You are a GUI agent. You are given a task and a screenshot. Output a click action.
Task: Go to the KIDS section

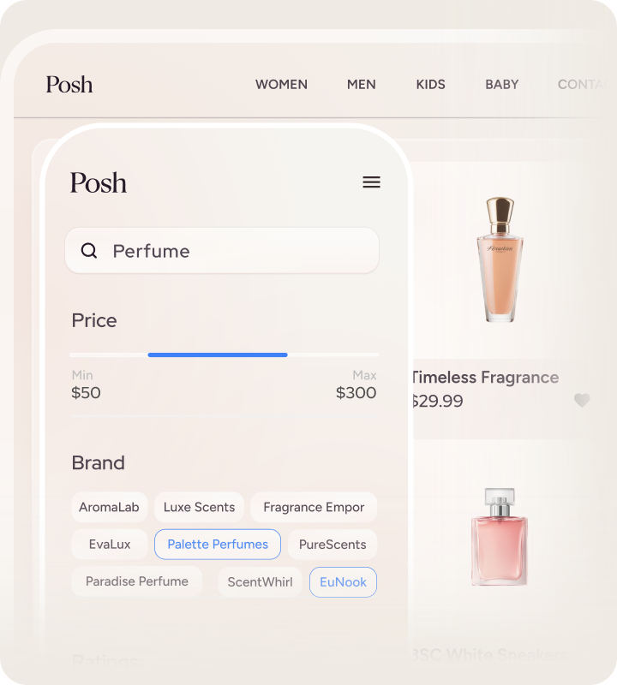(x=430, y=84)
